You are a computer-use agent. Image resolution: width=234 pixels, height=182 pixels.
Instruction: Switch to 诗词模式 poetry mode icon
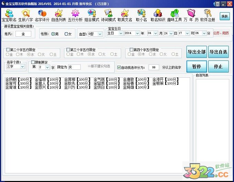(x=108, y=15)
